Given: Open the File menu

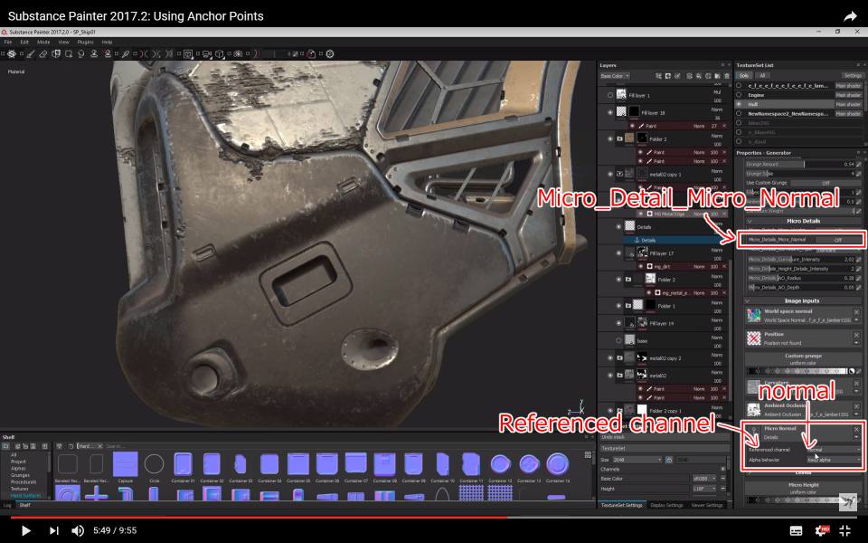Looking at the screenshot, I should (8, 43).
